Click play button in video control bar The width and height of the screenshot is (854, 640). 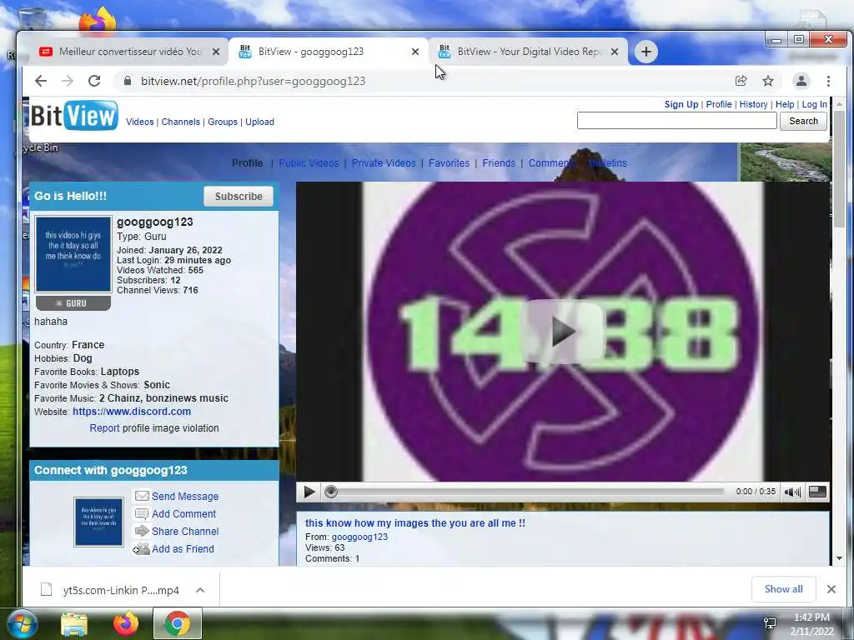point(309,492)
